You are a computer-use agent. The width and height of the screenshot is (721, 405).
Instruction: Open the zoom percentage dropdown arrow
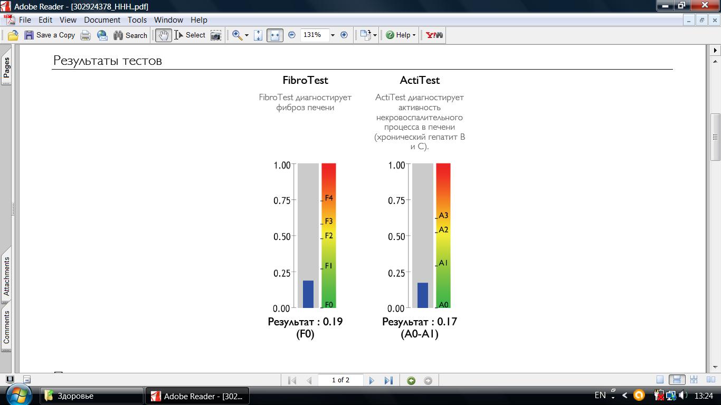333,35
